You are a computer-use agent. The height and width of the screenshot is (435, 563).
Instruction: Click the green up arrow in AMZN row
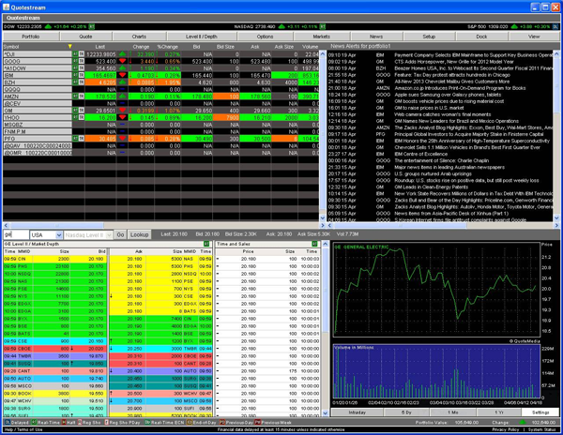point(122,96)
